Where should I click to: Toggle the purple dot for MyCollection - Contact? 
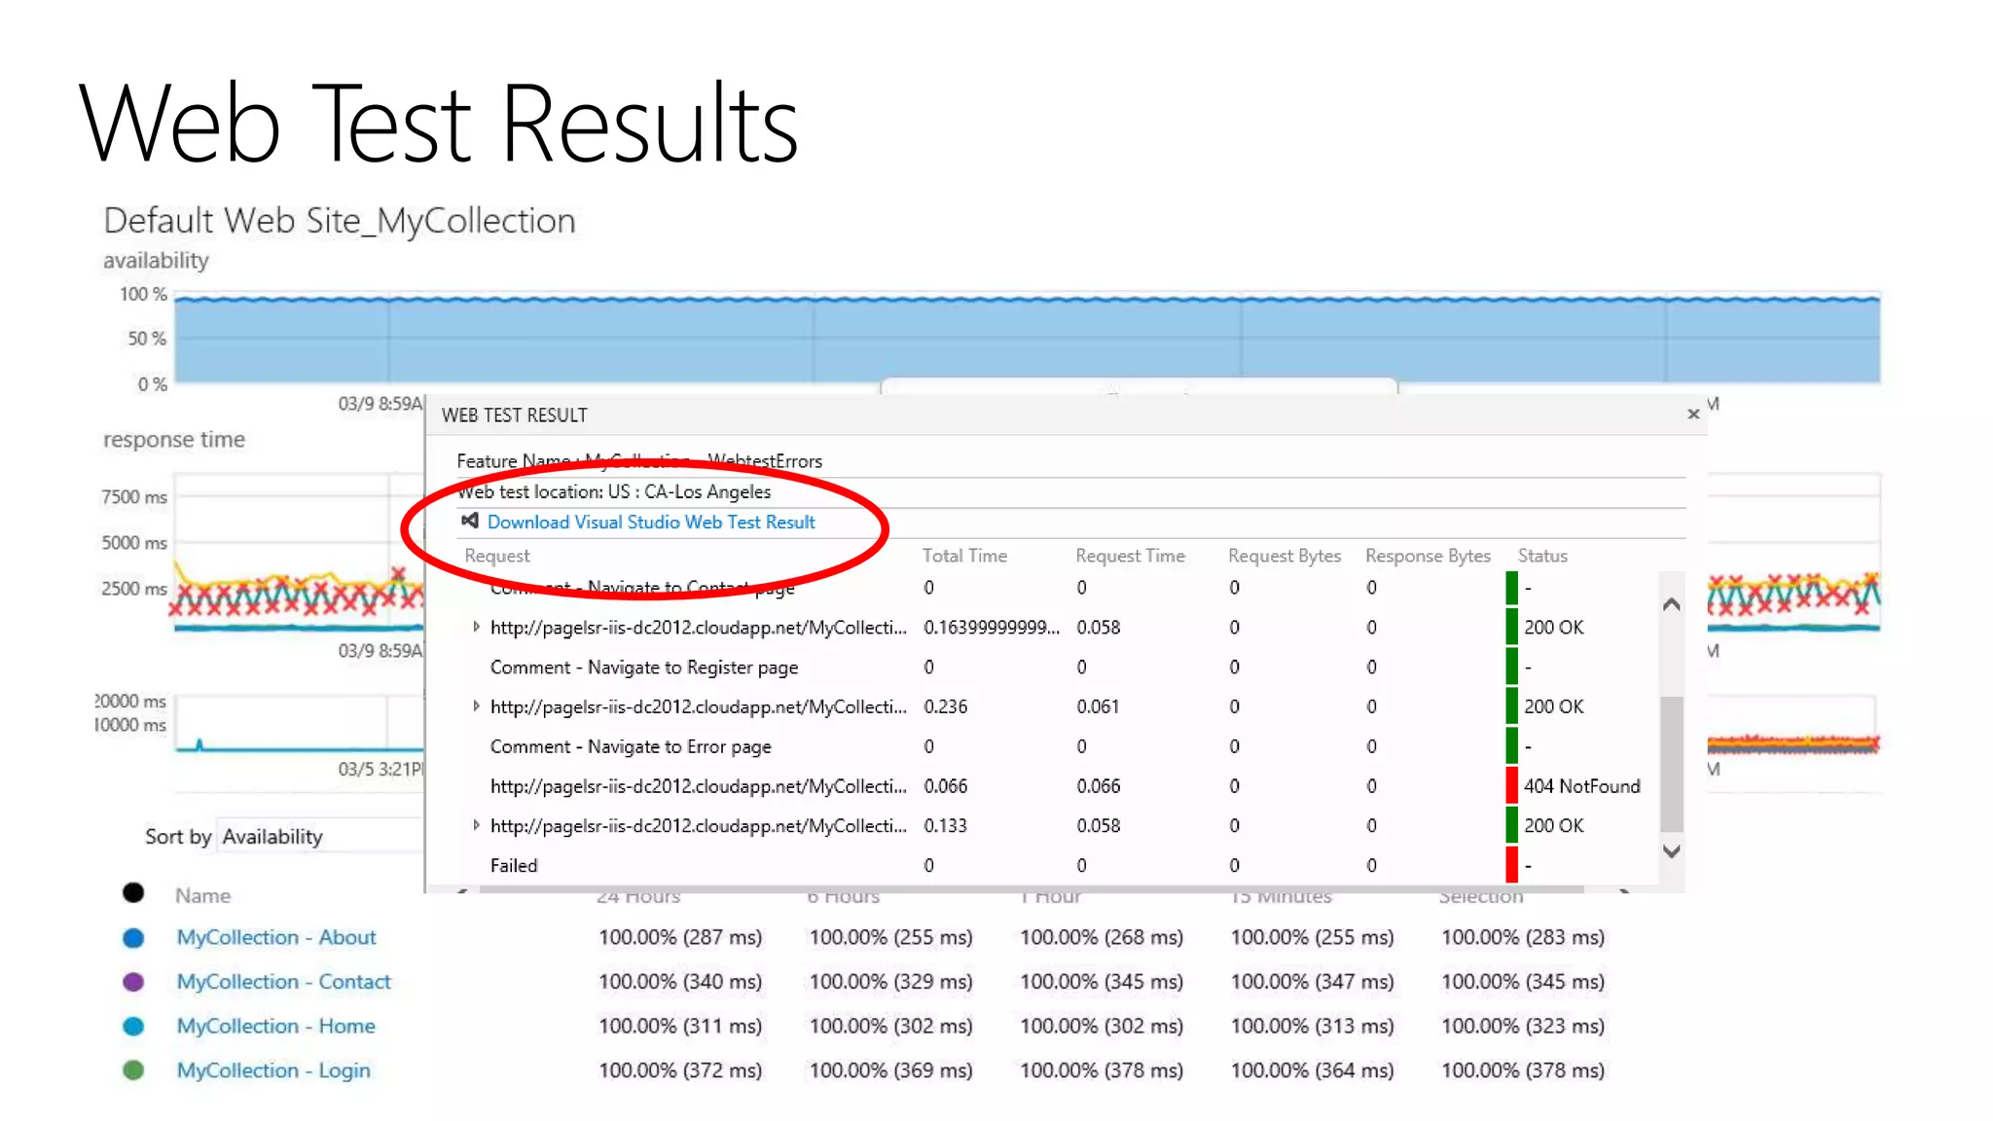pos(133,982)
